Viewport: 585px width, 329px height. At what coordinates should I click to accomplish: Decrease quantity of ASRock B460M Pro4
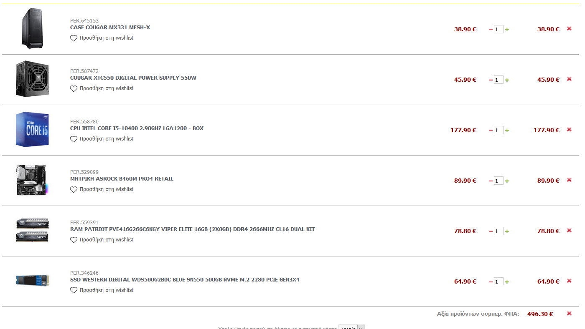(491, 181)
